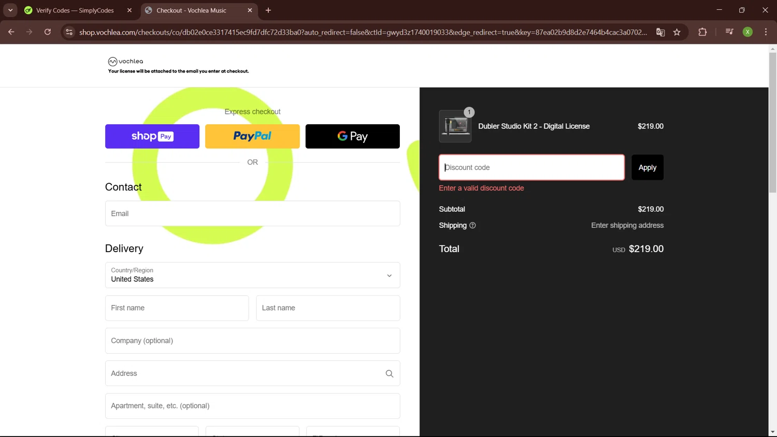This screenshot has height=437, width=777.
Task: Open the translate page icon
Action: (660, 32)
